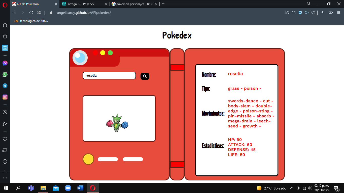The height and width of the screenshot is (193, 344).
Task: Open a new tab with the plus button
Action: 163,4
